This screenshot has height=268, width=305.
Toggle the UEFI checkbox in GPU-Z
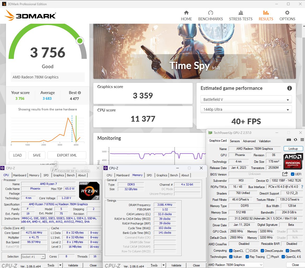(x=292, y=174)
